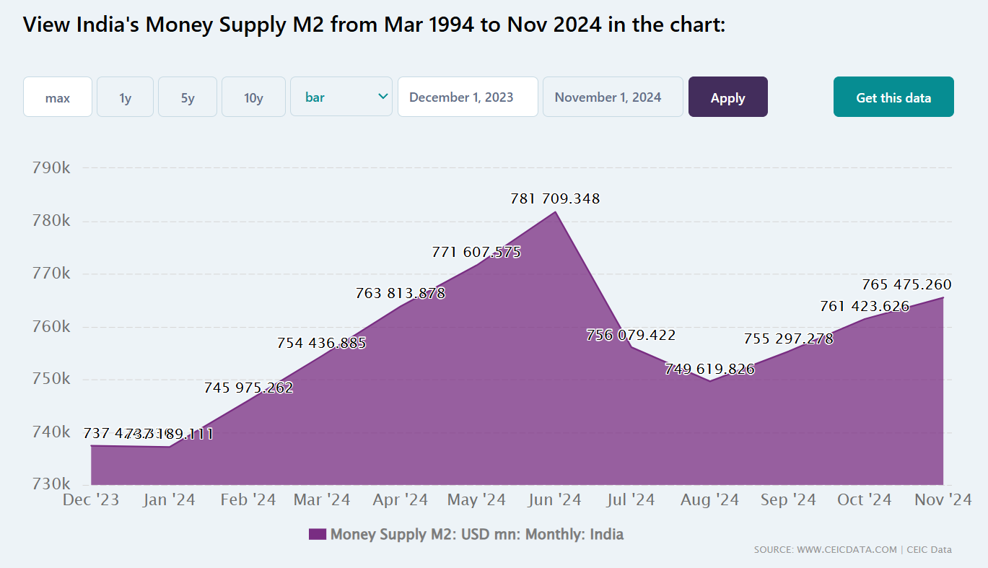Click the 781 709.348 peak data label
Viewport: 988px width, 568px height.
555,198
